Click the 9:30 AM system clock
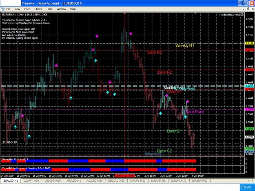Image resolution: width=255 pixels, height=191 pixels. [246, 187]
